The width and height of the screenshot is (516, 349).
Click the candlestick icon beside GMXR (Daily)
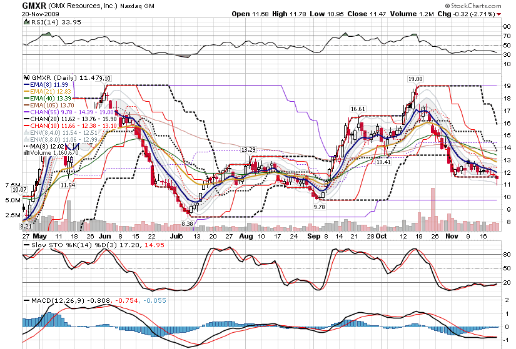tap(27, 78)
